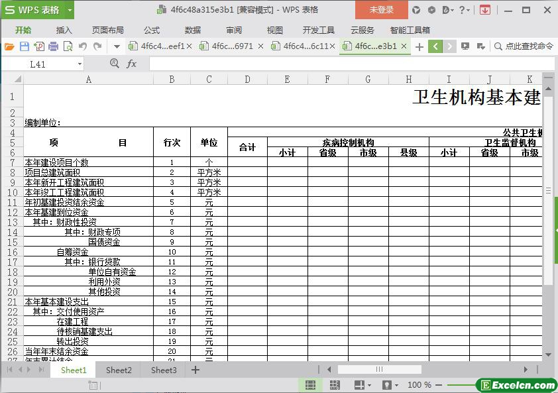Switch to Sheet2 tab
This screenshot has height=393, width=558.
tap(119, 370)
